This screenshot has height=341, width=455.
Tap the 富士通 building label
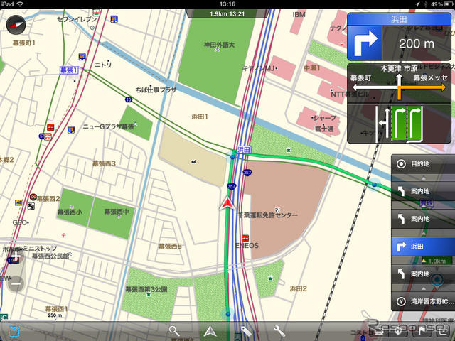[324, 129]
